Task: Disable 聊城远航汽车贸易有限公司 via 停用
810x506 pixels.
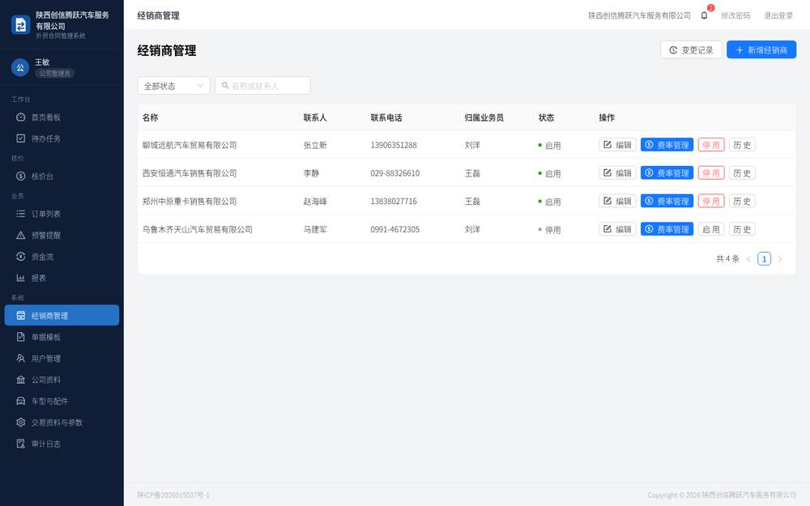Action: 711,145
